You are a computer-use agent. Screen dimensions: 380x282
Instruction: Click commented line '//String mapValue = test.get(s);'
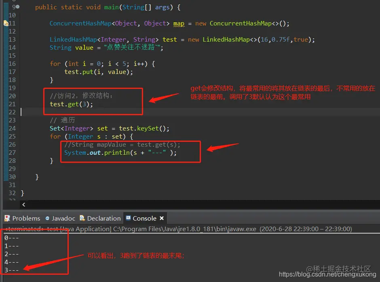click(122, 145)
